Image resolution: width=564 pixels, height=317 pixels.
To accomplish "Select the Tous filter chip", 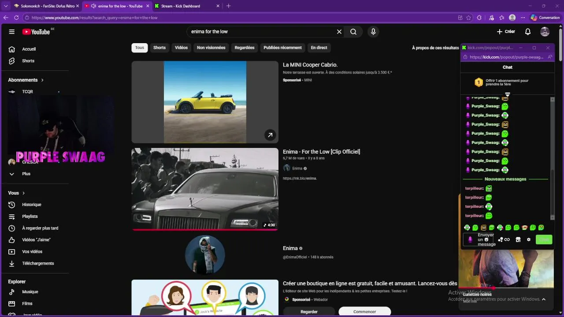I will 140,48.
